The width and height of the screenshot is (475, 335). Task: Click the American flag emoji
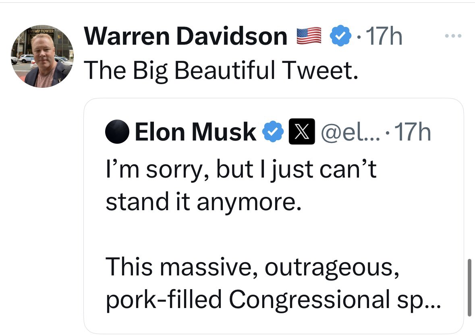click(309, 36)
